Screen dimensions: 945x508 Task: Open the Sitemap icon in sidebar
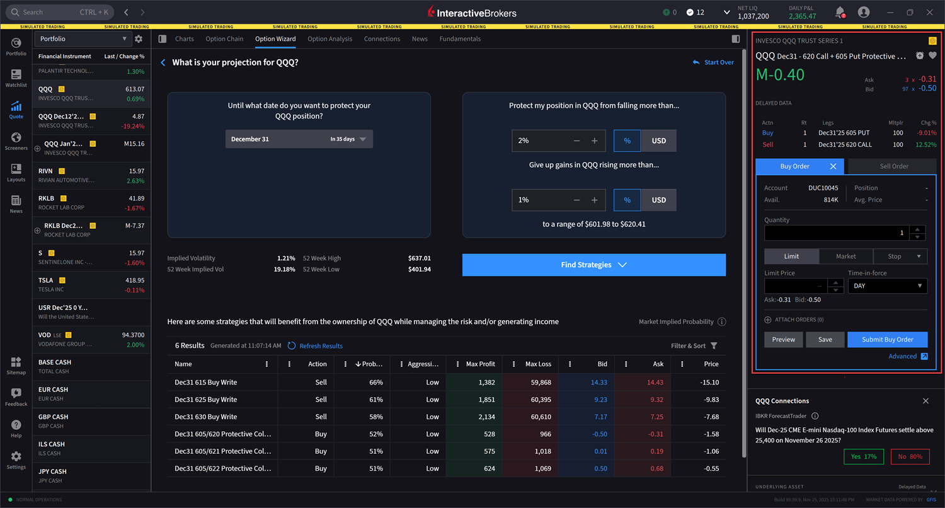point(16,366)
